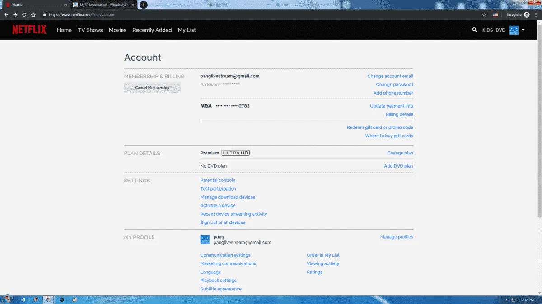Open DVD link in header
This screenshot has width=542, height=304.
pos(500,30)
